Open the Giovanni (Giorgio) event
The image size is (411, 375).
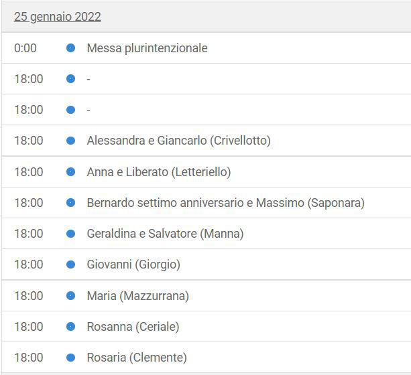[x=133, y=265]
